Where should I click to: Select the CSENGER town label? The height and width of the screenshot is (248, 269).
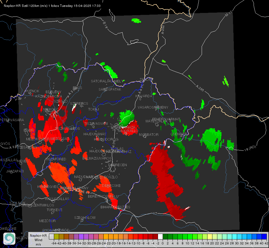pyautogui.click(x=179, y=134)
